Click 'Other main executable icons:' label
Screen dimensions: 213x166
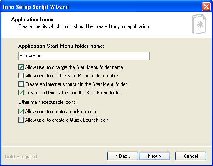tap(47, 102)
